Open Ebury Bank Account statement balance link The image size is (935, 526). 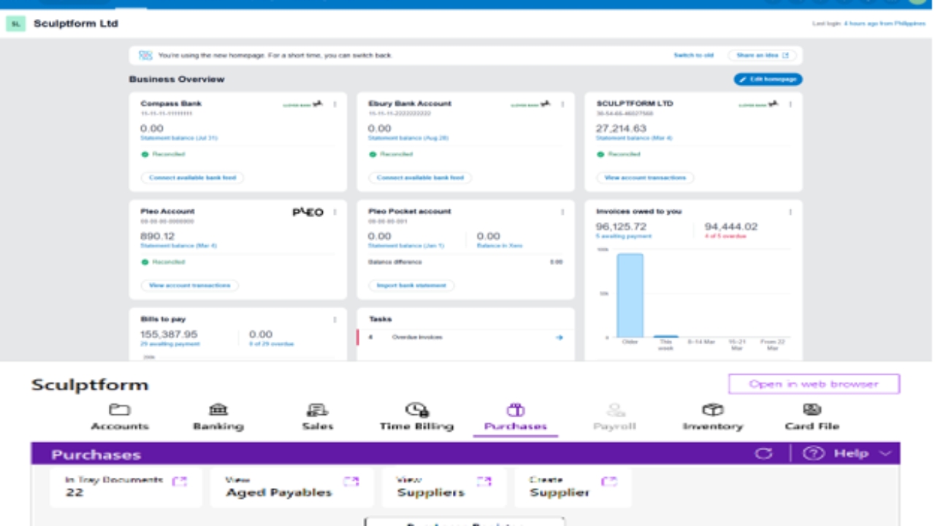(x=408, y=138)
